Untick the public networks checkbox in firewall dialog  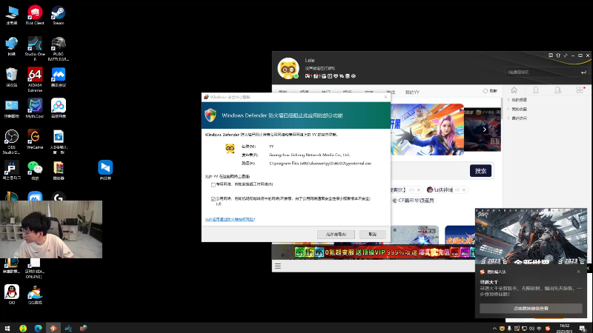pyautogui.click(x=213, y=199)
